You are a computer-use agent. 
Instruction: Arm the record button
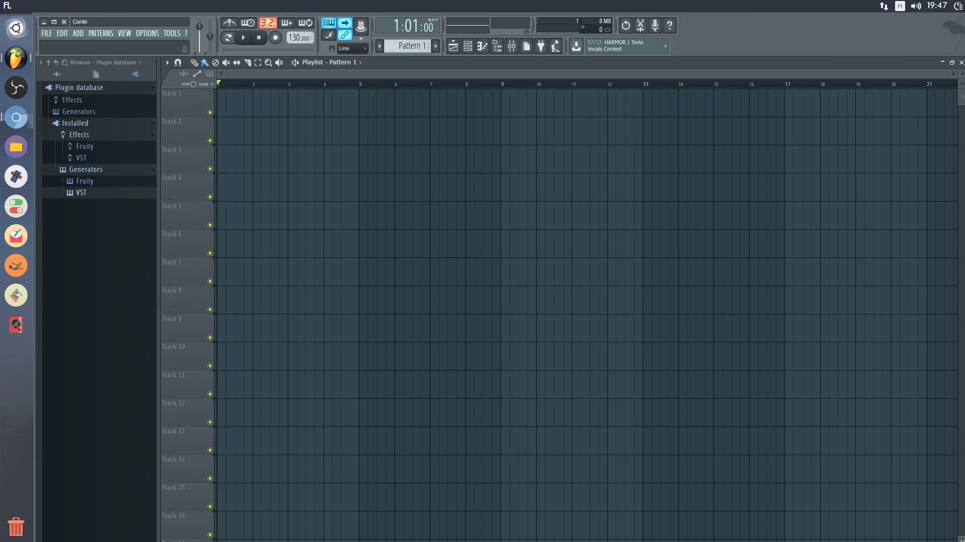click(275, 37)
